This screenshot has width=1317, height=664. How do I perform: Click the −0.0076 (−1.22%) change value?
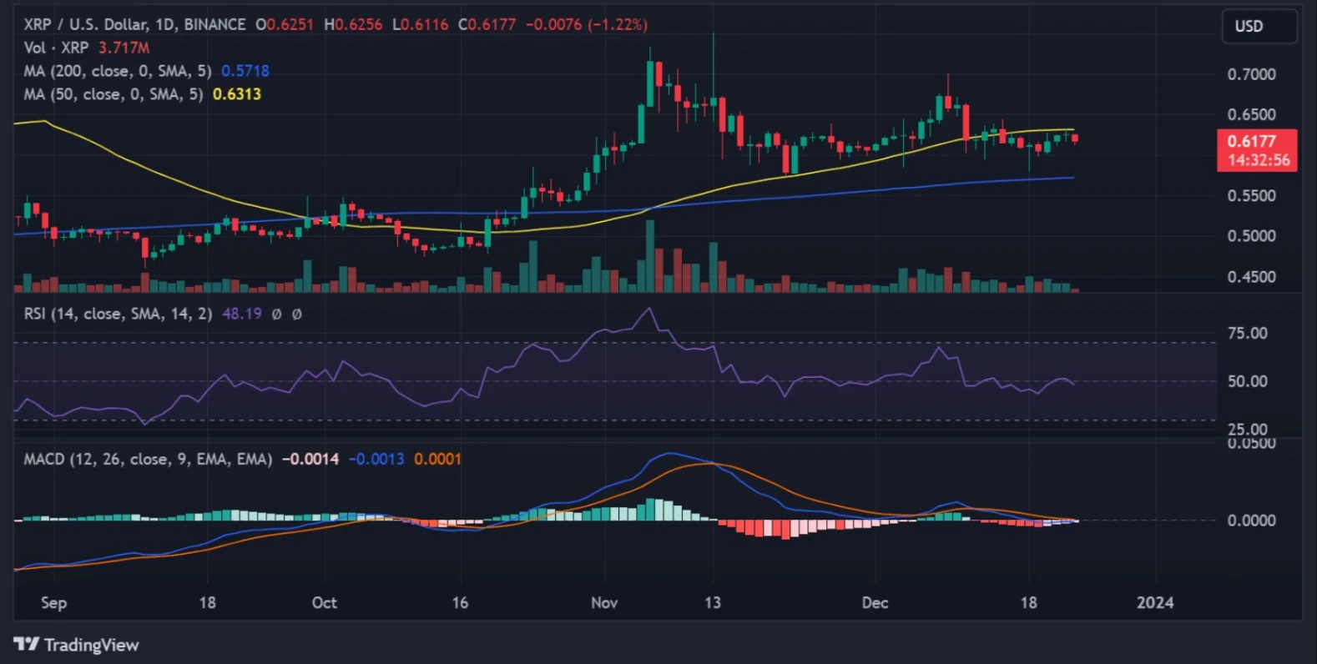click(x=587, y=24)
